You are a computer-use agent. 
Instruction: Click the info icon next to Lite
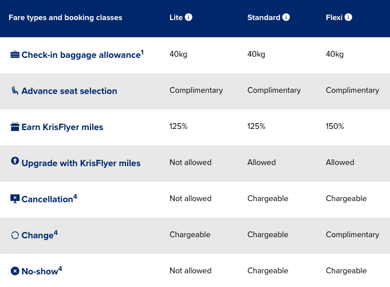189,17
